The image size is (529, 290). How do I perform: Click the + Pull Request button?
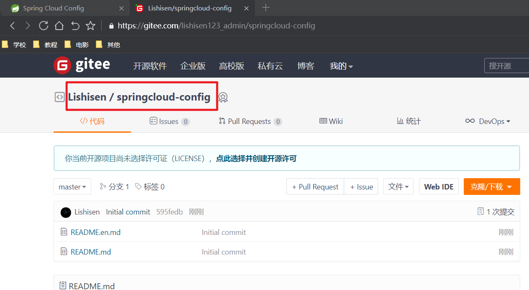[x=315, y=187]
